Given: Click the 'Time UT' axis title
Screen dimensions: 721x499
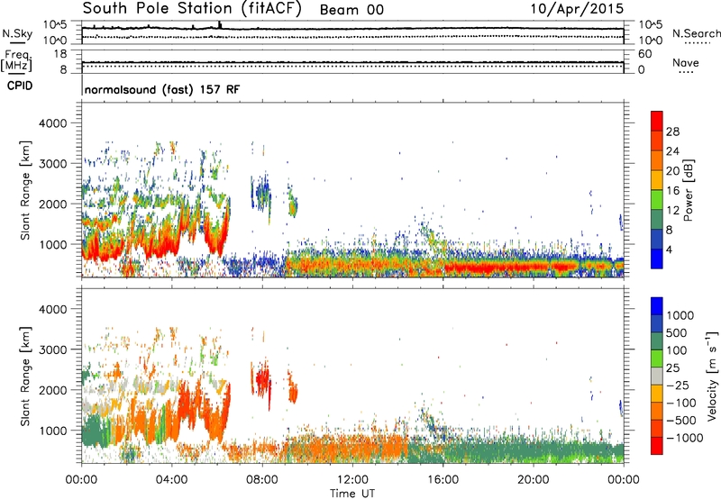Looking at the screenshot, I should (352, 494).
